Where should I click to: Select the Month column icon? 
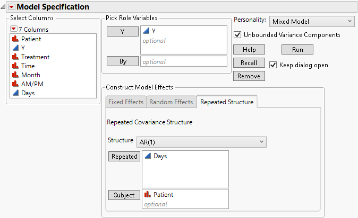15,75
